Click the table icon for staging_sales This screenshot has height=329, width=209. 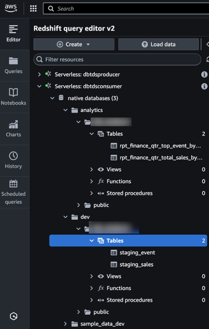(114, 265)
